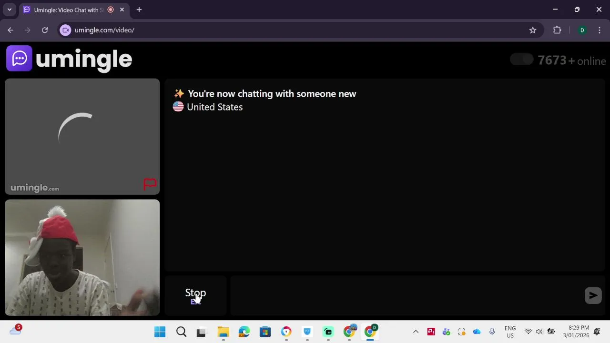This screenshot has height=343, width=610.
Task: Open the clock showing 8:29 PM
Action: coord(576,332)
